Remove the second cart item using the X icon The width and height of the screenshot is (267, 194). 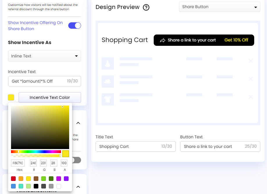point(250,79)
